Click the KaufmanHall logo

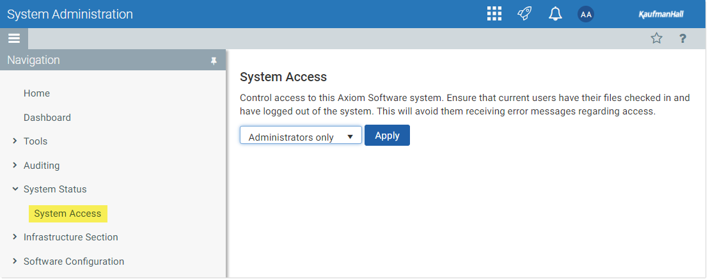point(661,15)
